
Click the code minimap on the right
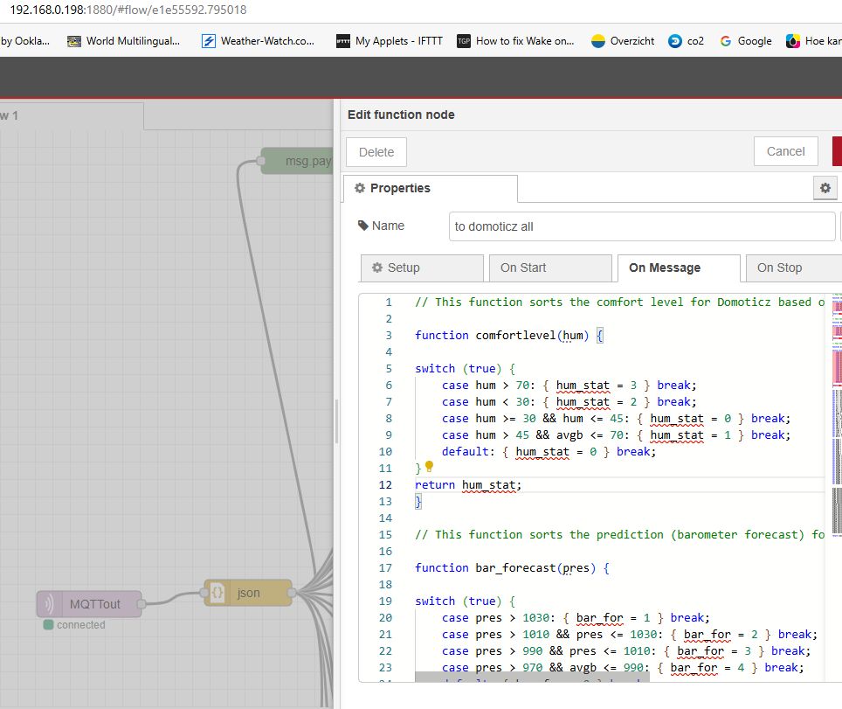(x=837, y=414)
